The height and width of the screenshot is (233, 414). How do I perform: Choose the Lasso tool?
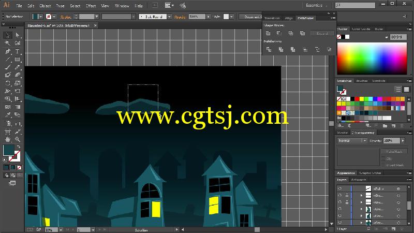(18, 43)
